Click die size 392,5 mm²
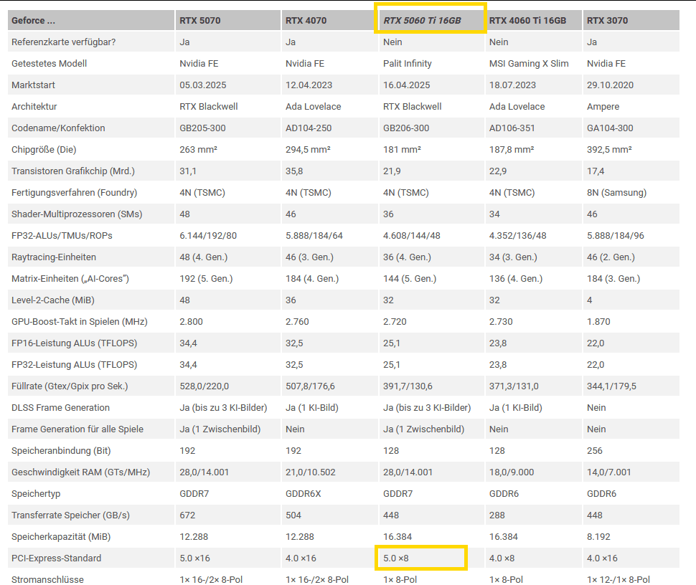 point(609,149)
